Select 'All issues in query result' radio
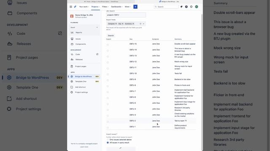270x151 pixels. [108, 143]
